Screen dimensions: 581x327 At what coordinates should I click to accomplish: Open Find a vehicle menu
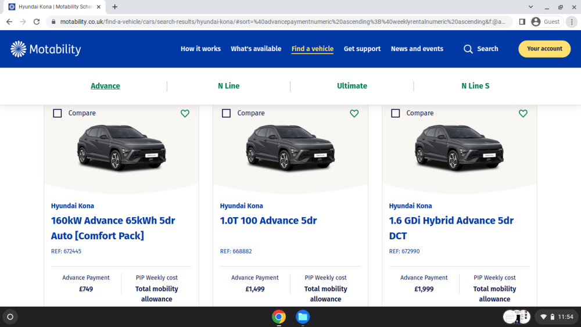click(313, 49)
